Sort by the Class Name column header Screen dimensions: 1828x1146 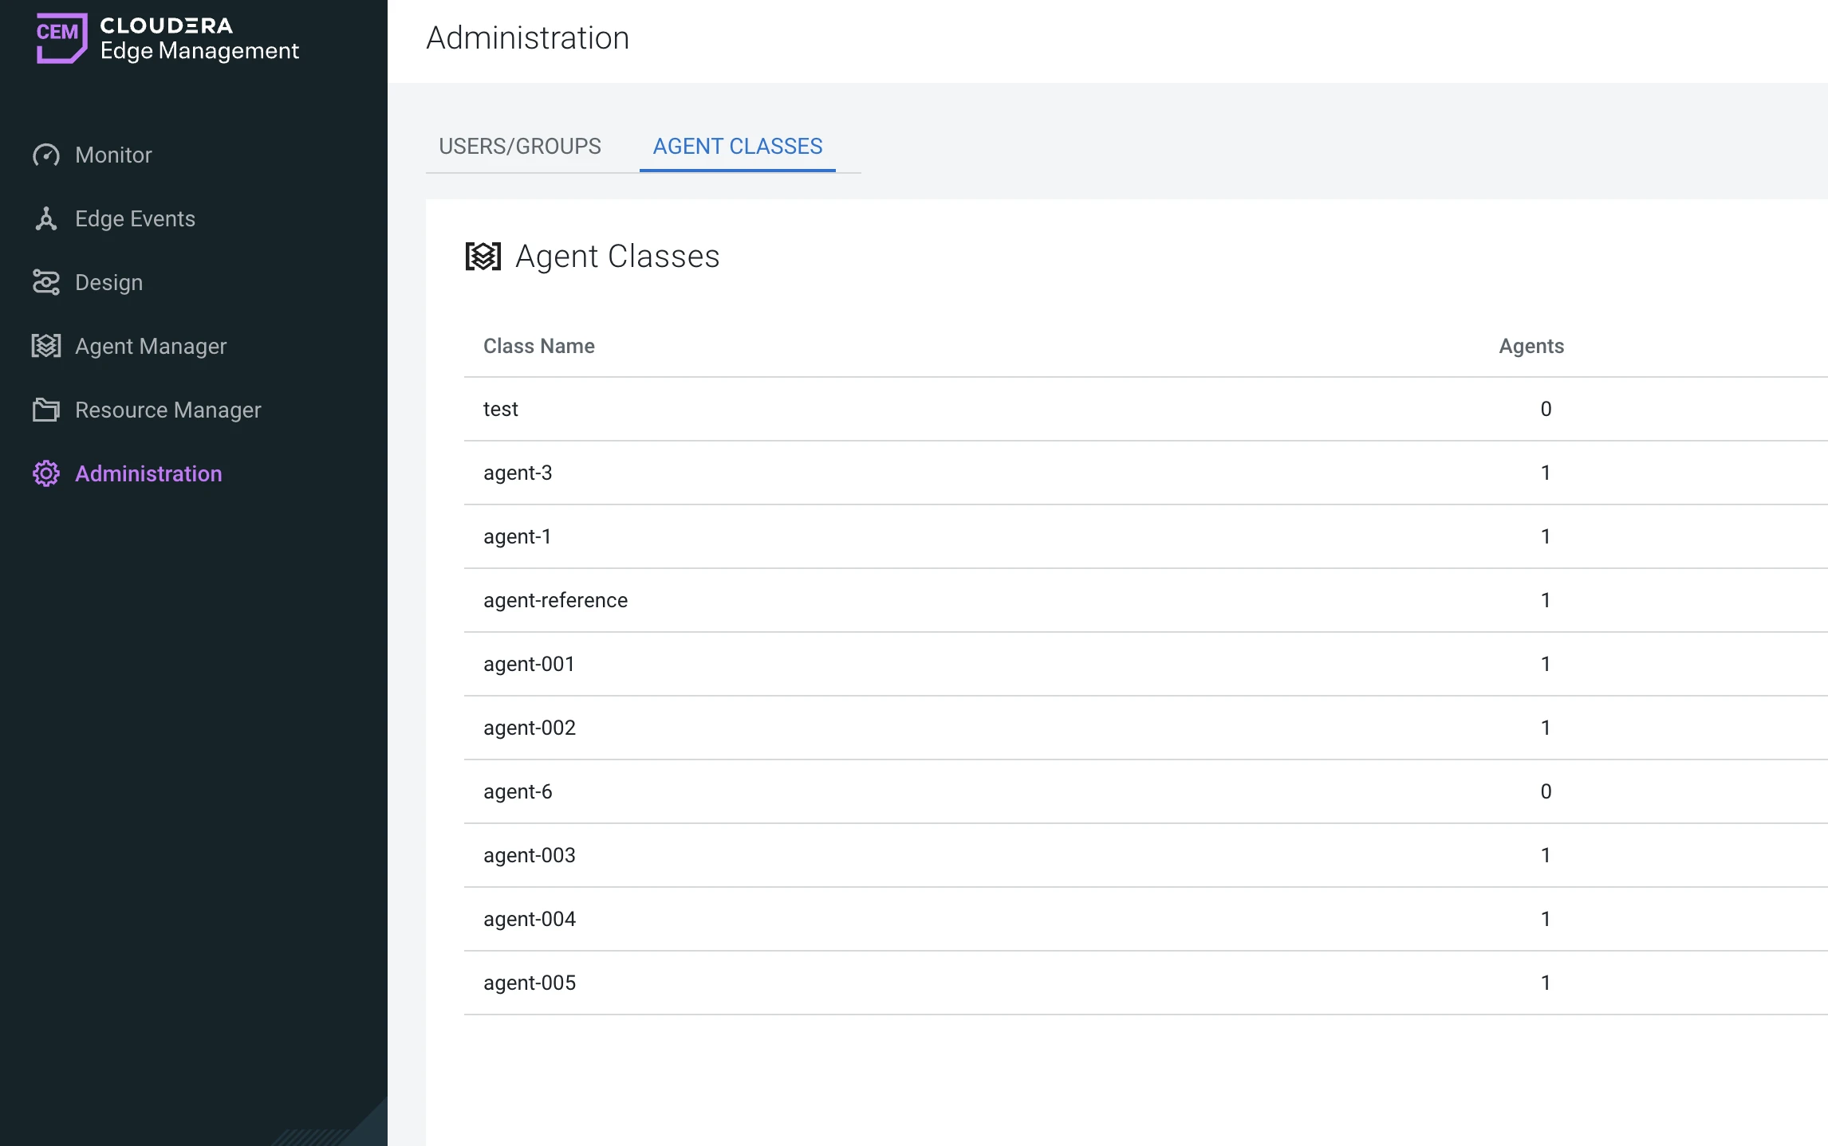click(539, 346)
